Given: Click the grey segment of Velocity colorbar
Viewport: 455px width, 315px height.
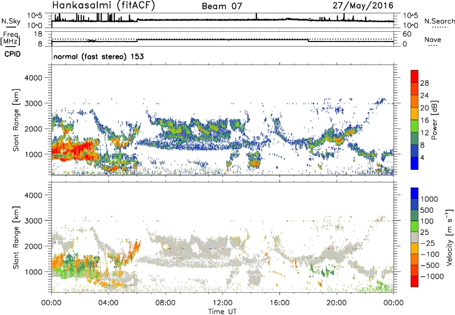Looking at the screenshot, I should [x=415, y=238].
